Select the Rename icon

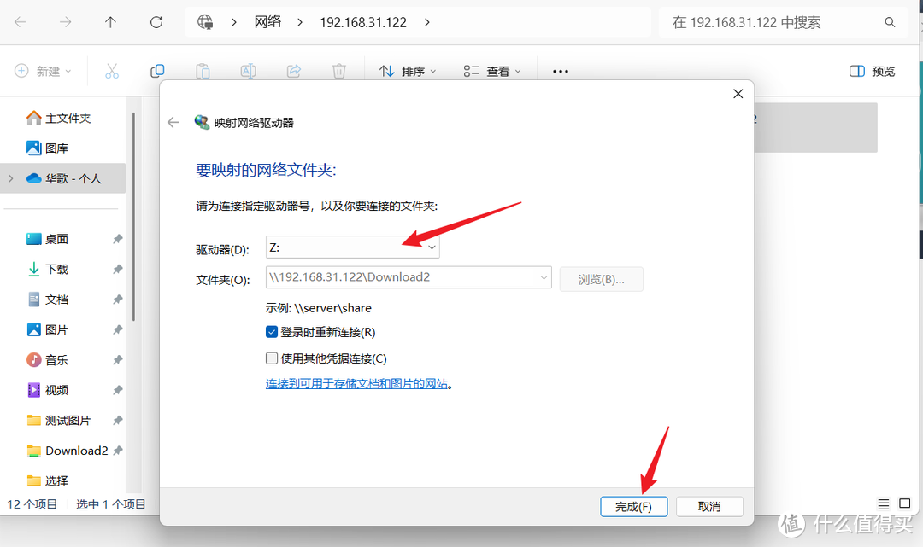[248, 71]
